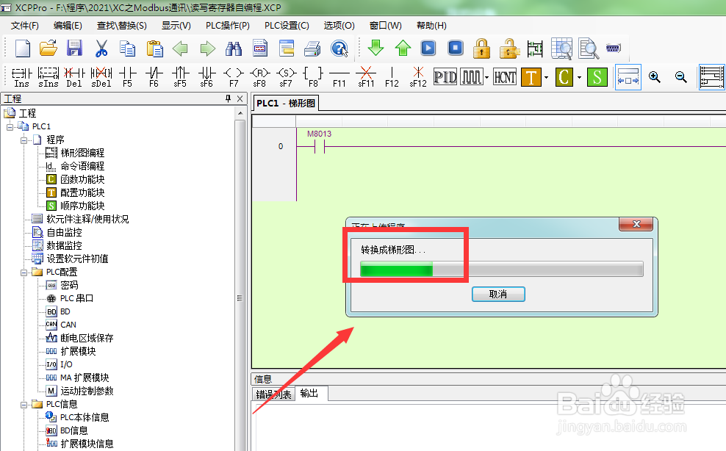726x451 pixels.
Task: Open the PLC操作(P) menu
Action: pyautogui.click(x=227, y=26)
